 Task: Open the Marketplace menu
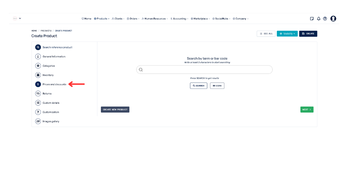point(201,19)
